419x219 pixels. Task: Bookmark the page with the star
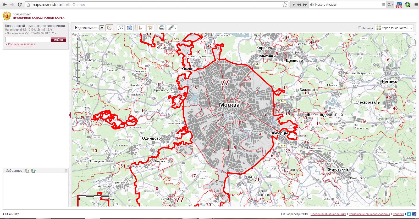click(285, 5)
